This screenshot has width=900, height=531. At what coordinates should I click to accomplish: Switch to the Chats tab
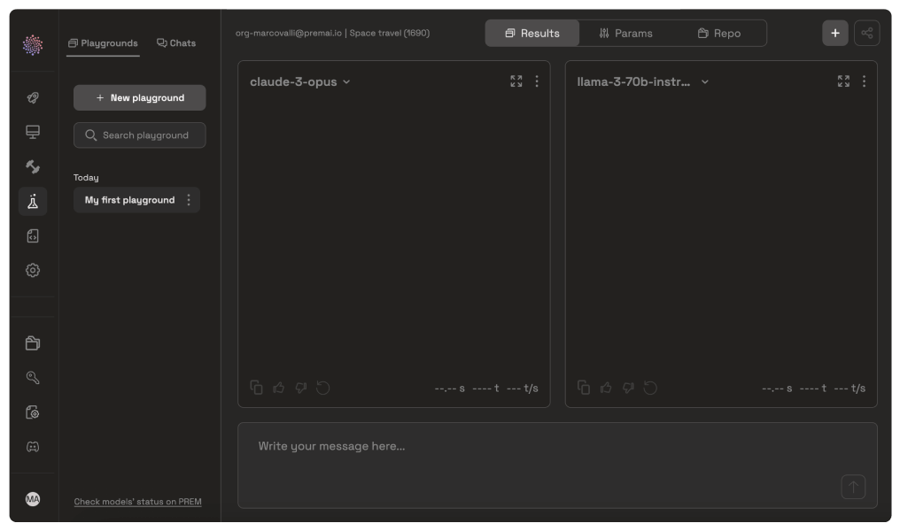pyautogui.click(x=176, y=42)
